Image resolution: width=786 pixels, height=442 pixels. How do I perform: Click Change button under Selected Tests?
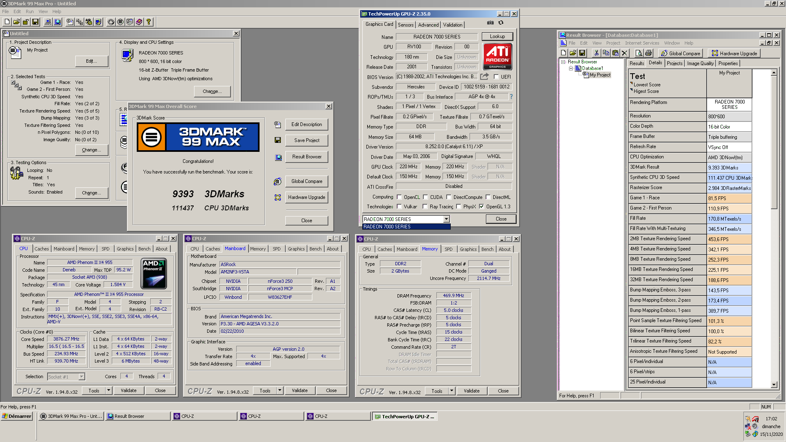(x=91, y=150)
